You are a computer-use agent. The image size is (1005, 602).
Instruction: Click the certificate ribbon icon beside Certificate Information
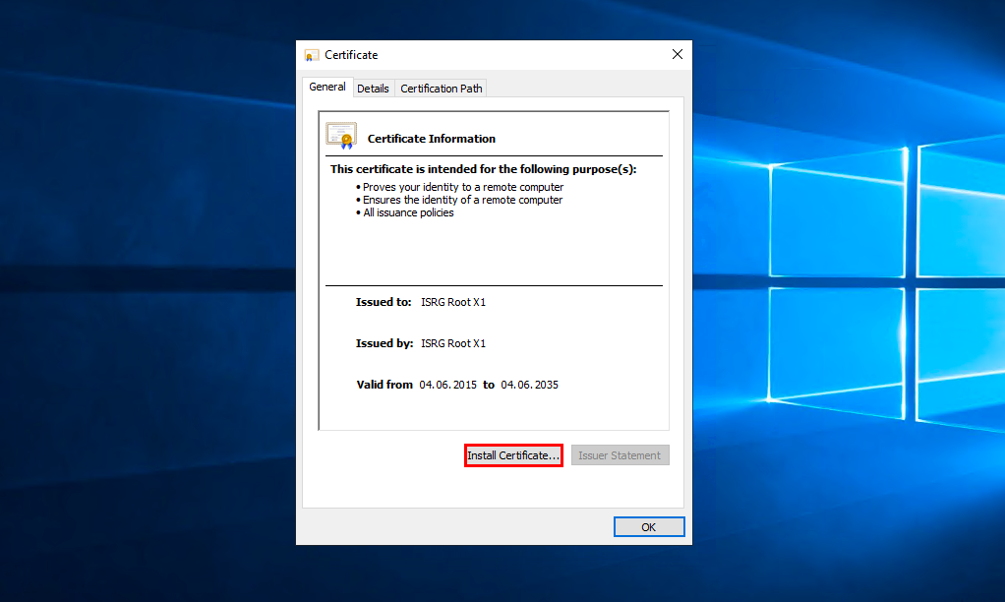341,136
